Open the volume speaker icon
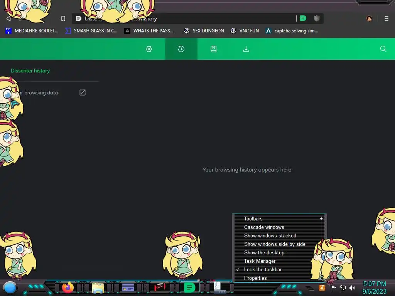 click(352, 288)
